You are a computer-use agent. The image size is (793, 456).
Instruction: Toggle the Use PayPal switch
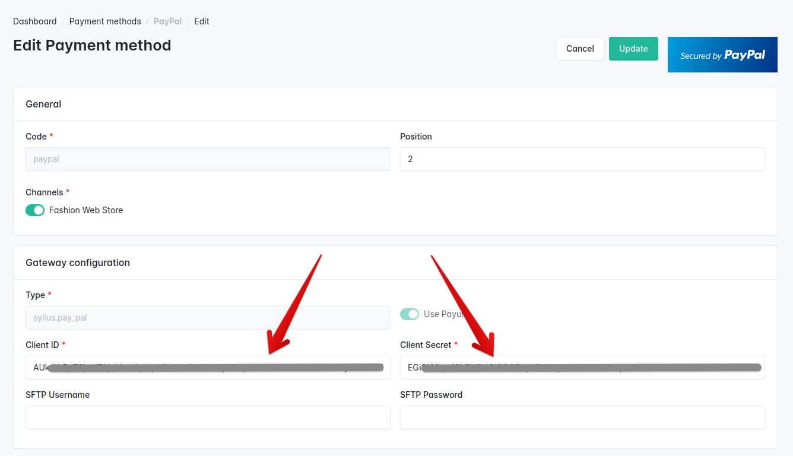click(x=410, y=314)
